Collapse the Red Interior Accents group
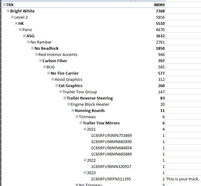The height and width of the screenshot is (186, 201). coord(36,54)
